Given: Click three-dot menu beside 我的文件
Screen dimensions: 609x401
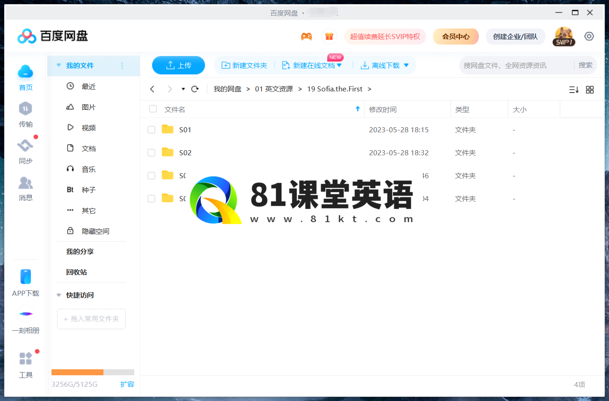Looking at the screenshot, I should [x=122, y=66].
